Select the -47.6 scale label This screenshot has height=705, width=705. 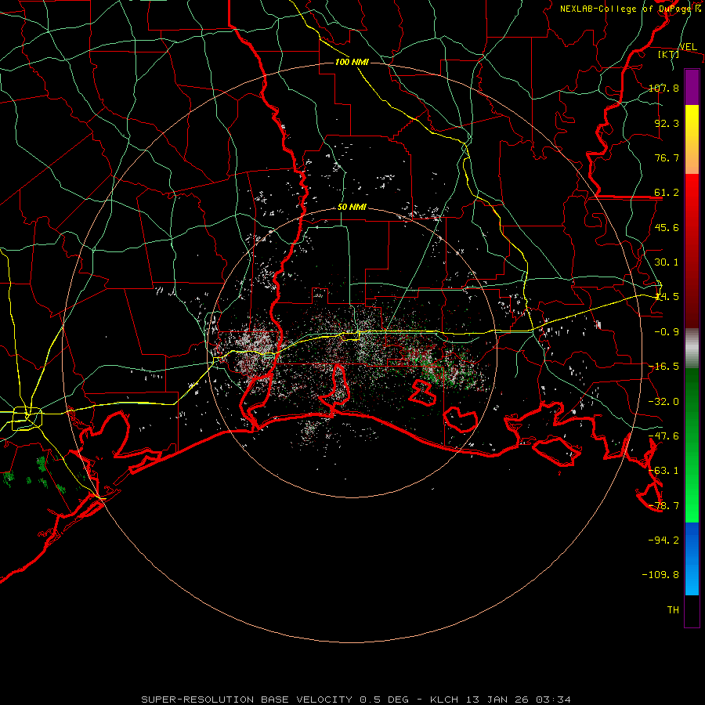tap(663, 436)
